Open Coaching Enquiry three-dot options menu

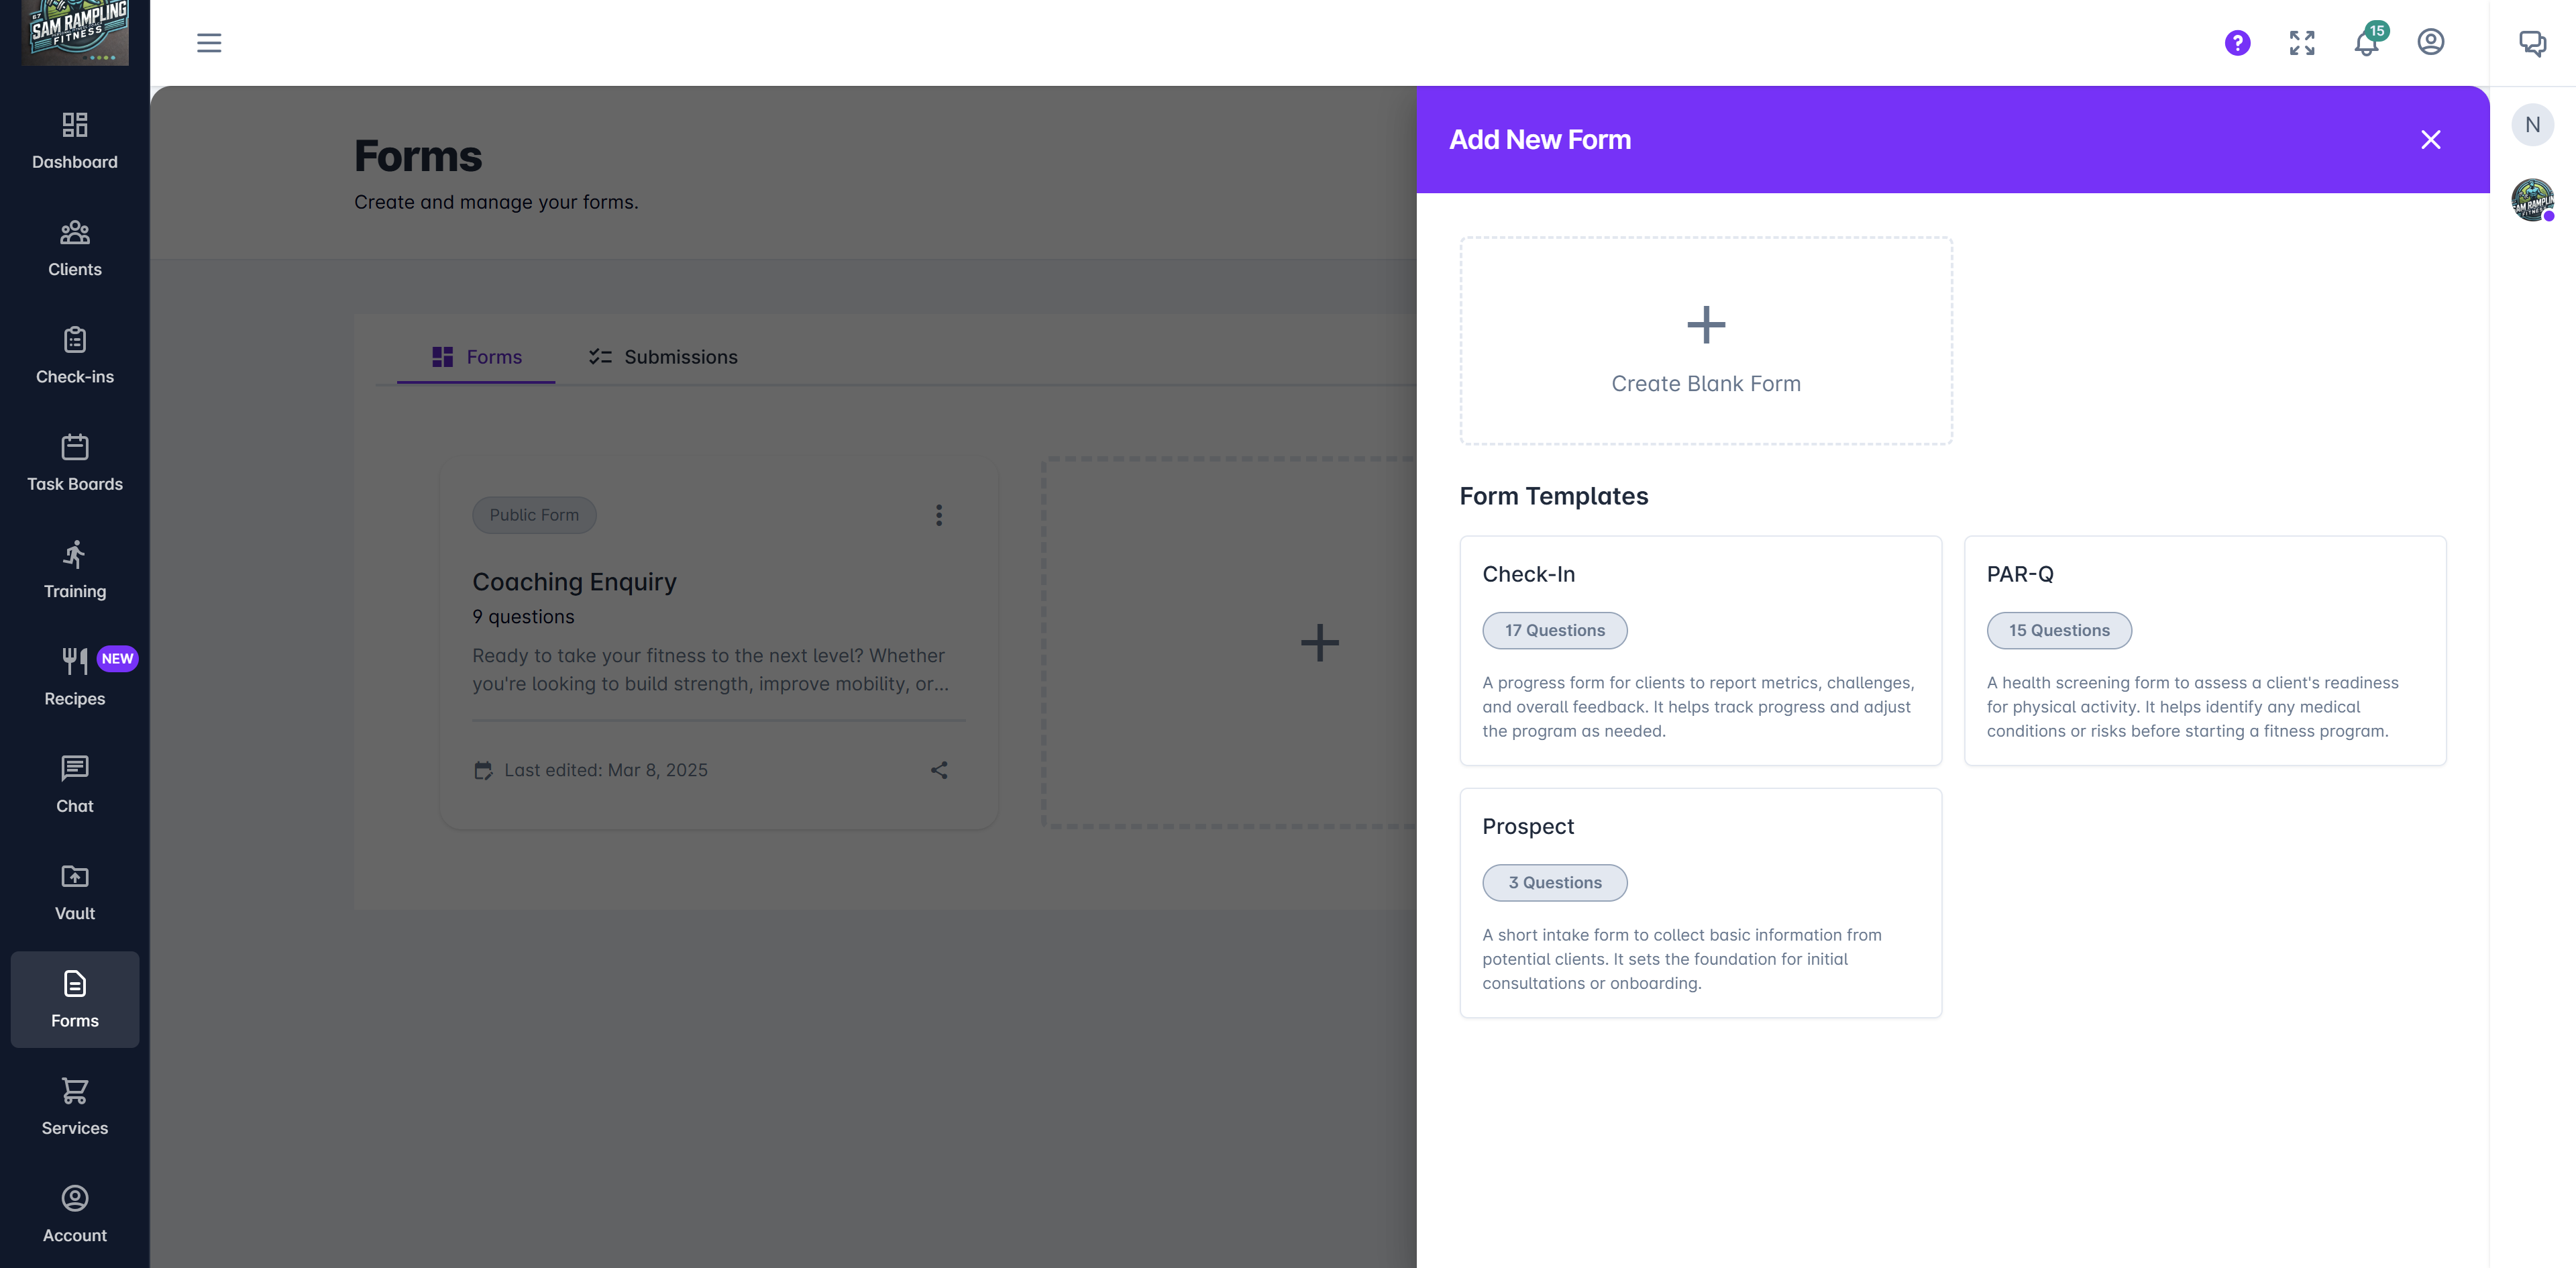(938, 515)
